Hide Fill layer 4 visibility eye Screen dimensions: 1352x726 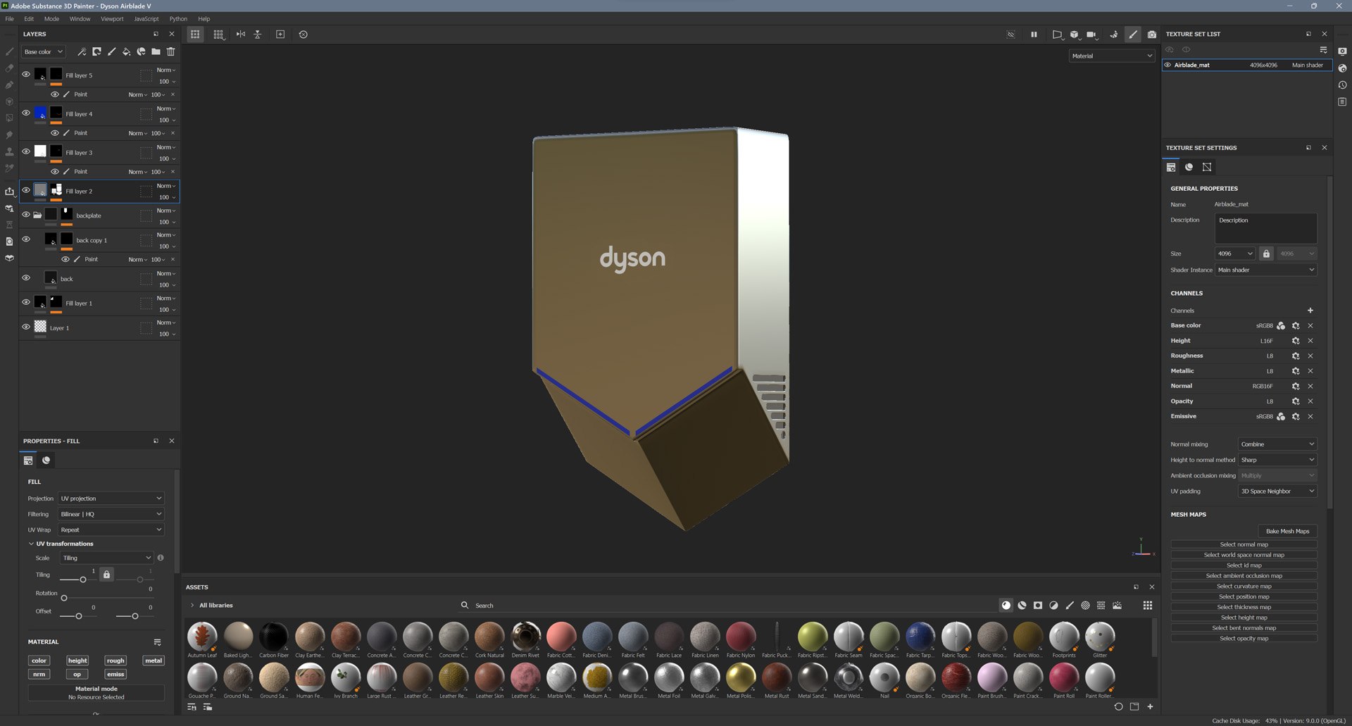point(26,113)
